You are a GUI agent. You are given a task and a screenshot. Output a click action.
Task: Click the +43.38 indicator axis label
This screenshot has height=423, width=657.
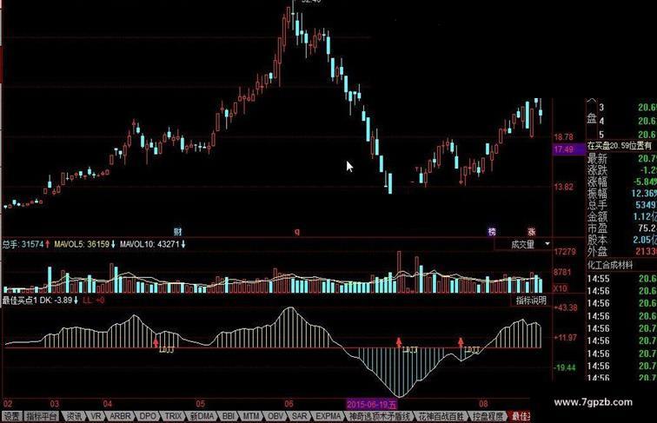[566, 307]
